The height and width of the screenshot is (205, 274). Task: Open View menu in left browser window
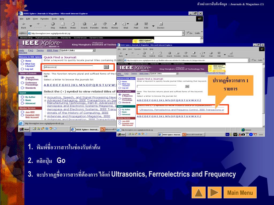point(35,19)
